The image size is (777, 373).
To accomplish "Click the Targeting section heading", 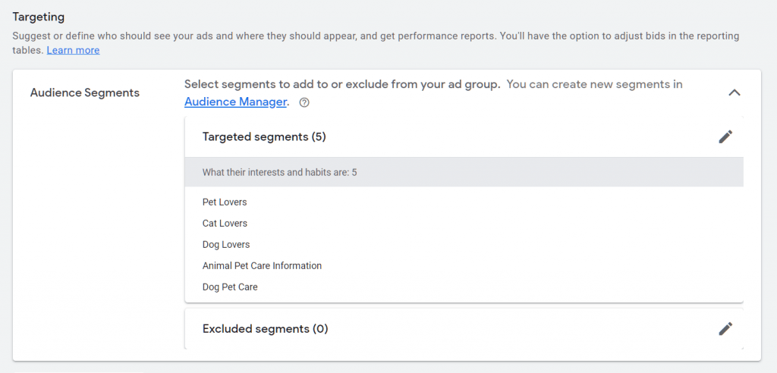I will click(38, 17).
